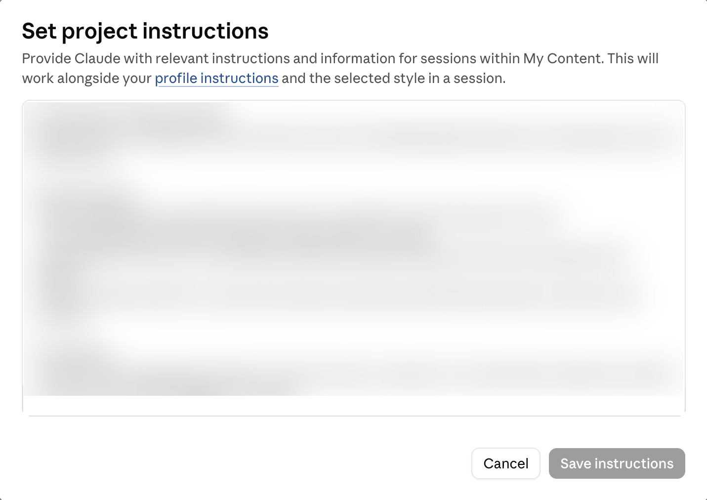Place cursor in empty strip below blurred text
Image resolution: width=707 pixels, height=500 pixels.
tap(354, 404)
